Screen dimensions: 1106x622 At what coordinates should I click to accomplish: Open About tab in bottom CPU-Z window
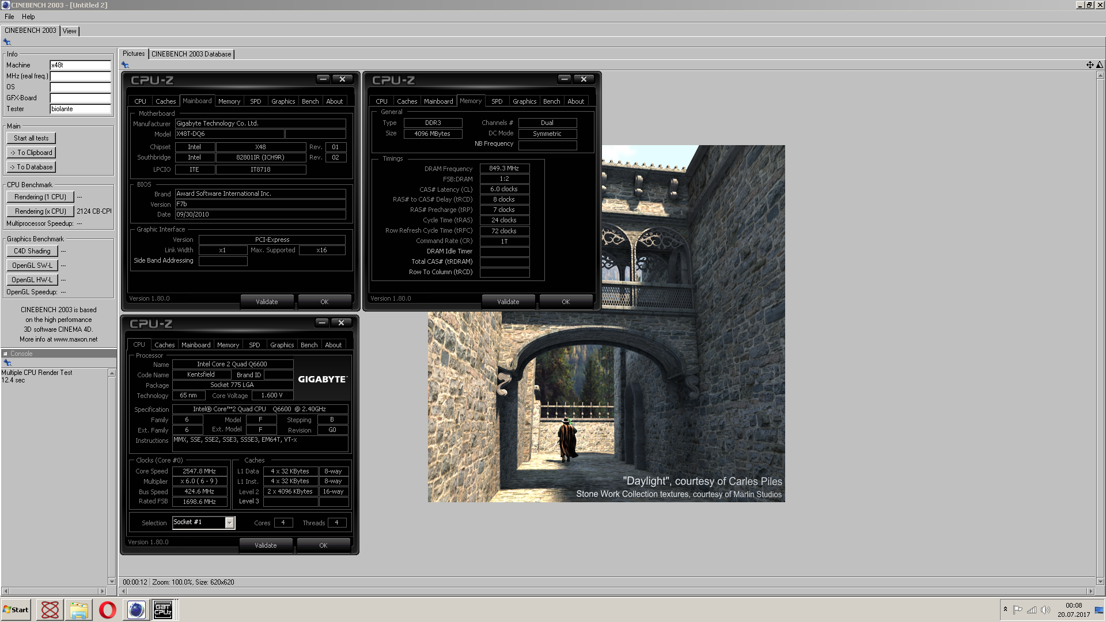click(334, 345)
